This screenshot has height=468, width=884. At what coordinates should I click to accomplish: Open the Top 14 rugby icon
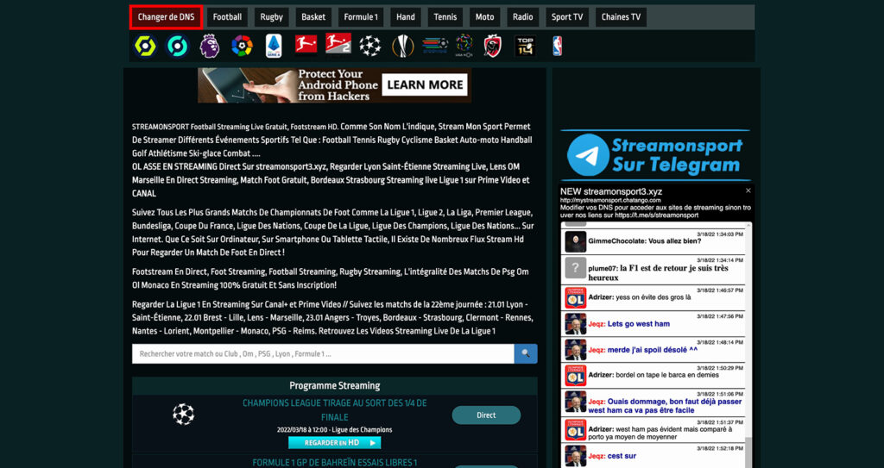[525, 46]
